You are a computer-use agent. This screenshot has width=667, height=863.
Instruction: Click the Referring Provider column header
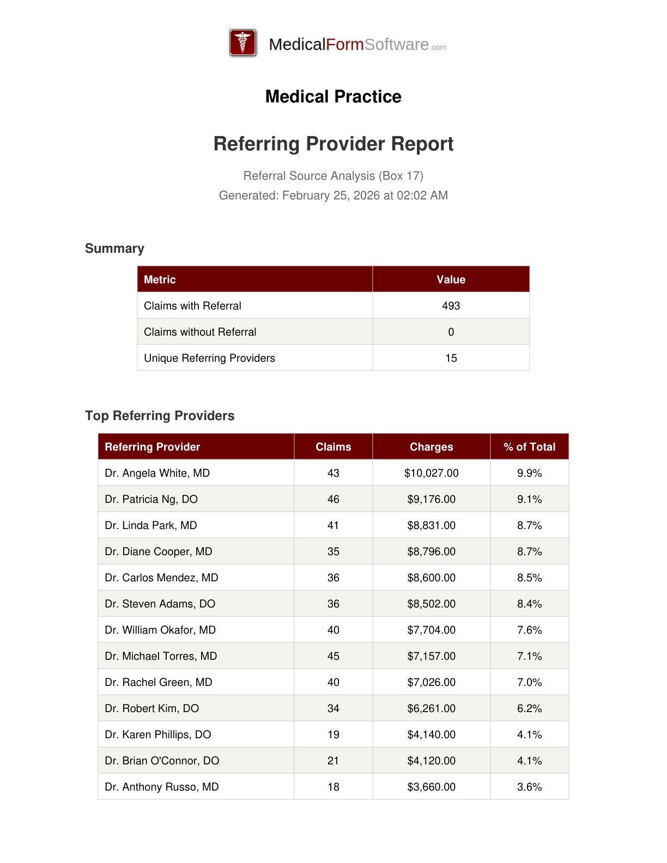click(153, 447)
